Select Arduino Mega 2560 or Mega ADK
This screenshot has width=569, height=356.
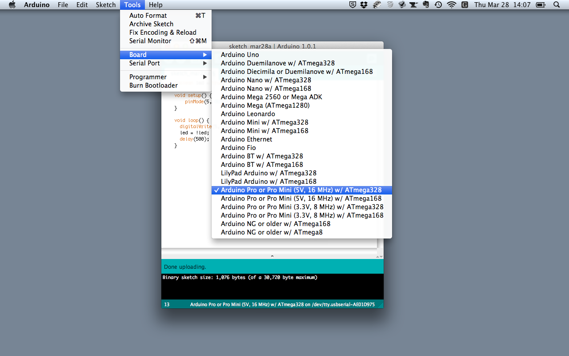point(302,97)
